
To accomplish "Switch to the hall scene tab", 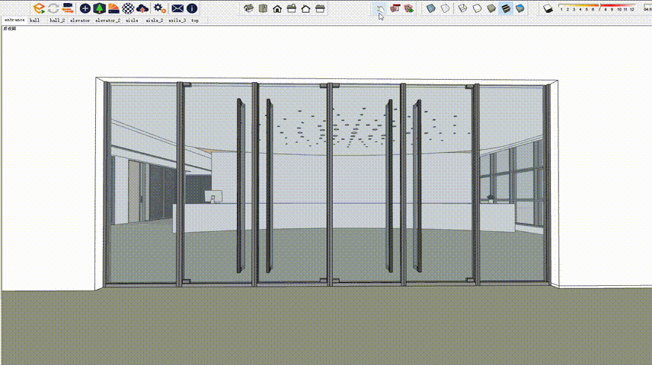I will (x=34, y=20).
